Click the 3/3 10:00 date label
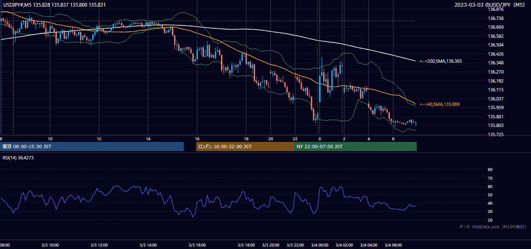This screenshot has width=531, height=249. tap(50, 245)
